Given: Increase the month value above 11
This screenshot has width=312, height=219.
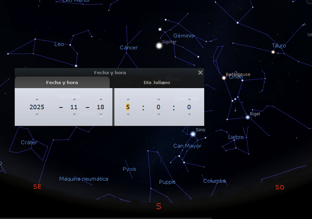Looking at the screenshot, I should point(74,100).
